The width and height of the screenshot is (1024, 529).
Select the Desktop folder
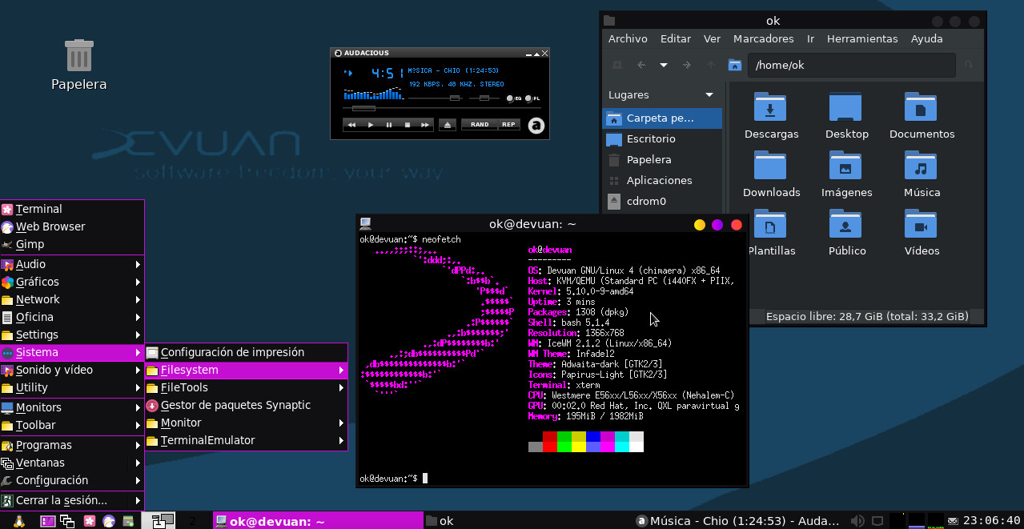coord(846,115)
